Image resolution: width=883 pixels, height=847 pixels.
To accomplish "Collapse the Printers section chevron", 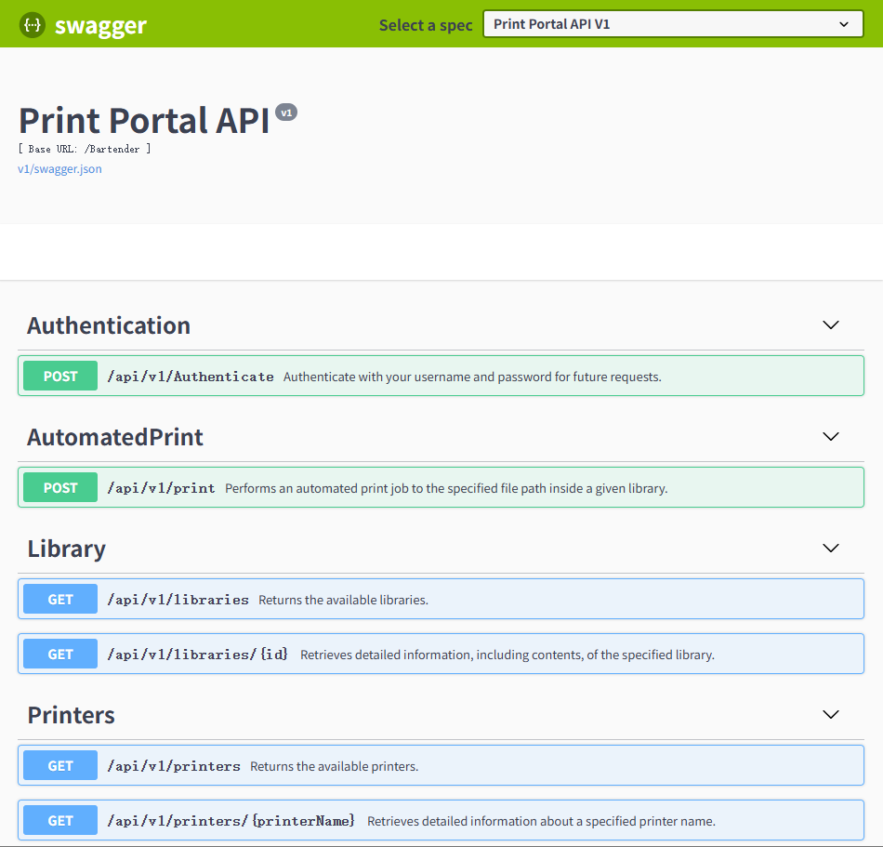I will point(831,715).
